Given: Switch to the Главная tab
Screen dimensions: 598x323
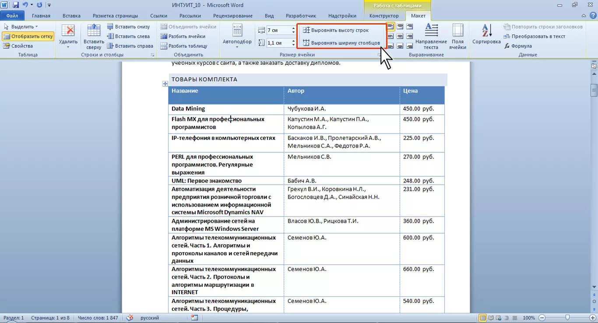Looking at the screenshot, I should (41, 16).
